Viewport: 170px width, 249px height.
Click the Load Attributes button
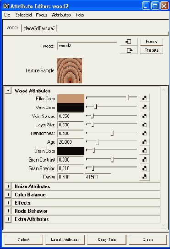65,239
